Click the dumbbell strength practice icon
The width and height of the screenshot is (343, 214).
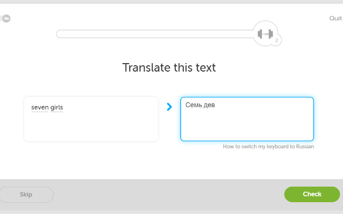(x=265, y=34)
